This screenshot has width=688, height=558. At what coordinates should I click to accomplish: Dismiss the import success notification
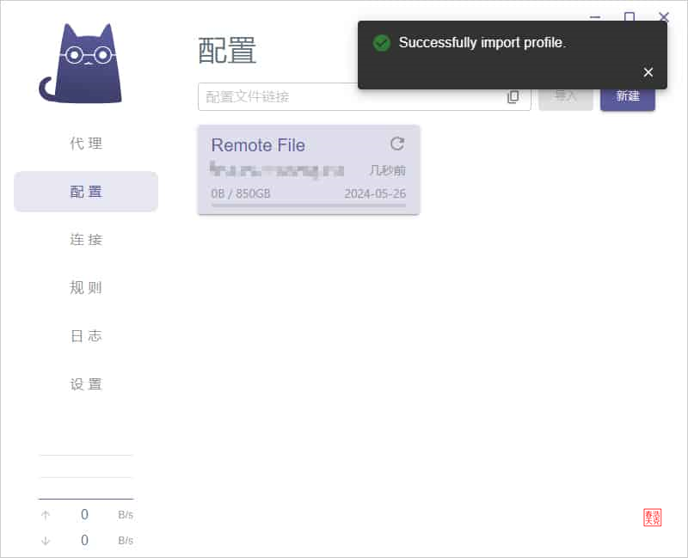pos(648,72)
